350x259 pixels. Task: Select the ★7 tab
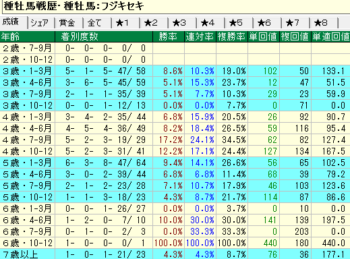click(295, 23)
